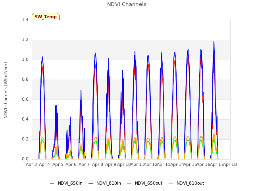
Task: Toggle the NDVI_810in legend entry
Action: tap(105, 183)
